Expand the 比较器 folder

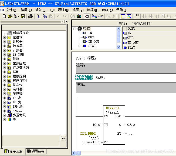pyautogui.click(x=4, y=42)
